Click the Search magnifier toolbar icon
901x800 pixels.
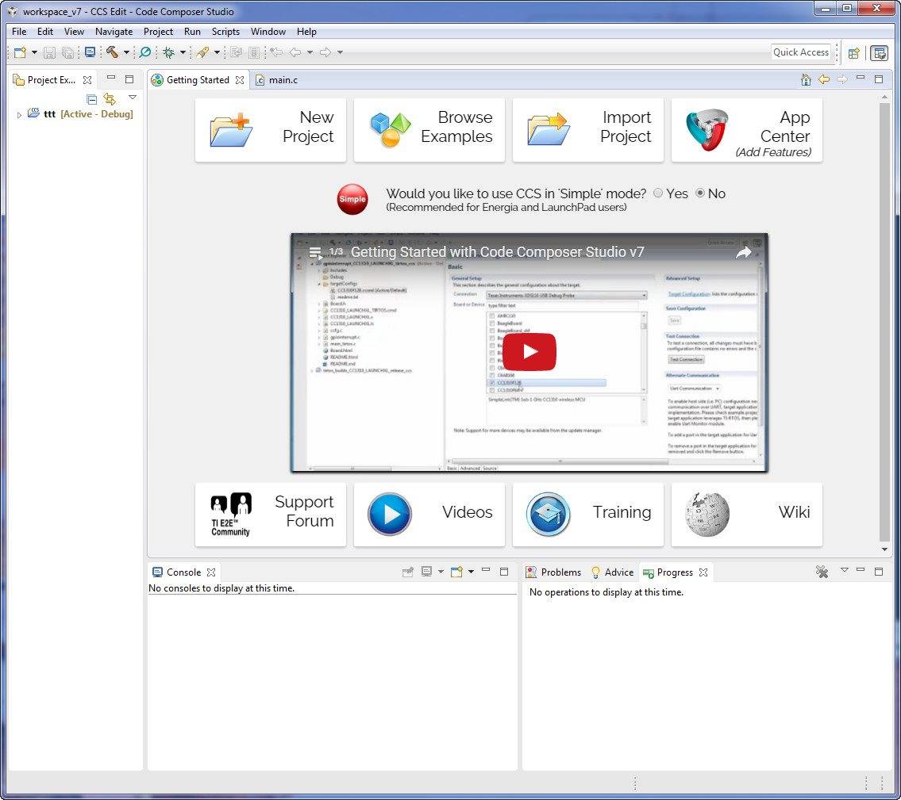pyautogui.click(x=145, y=52)
